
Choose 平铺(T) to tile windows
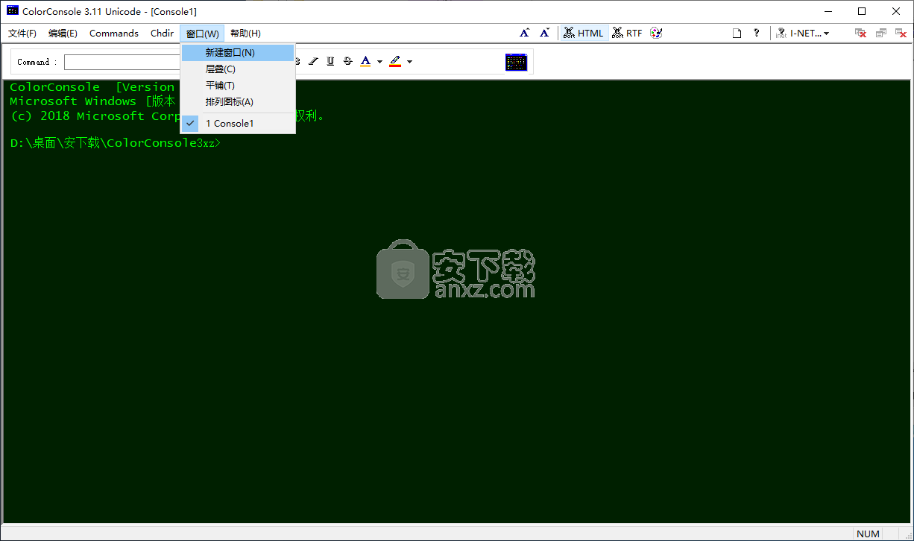(x=238, y=86)
